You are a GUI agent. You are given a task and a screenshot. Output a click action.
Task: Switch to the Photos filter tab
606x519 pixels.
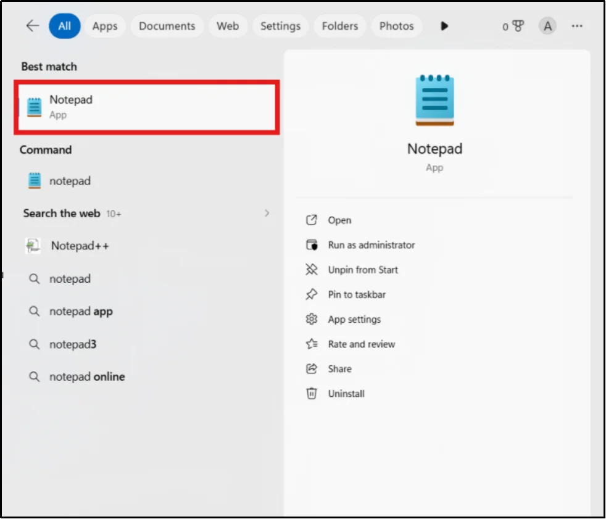coord(396,26)
